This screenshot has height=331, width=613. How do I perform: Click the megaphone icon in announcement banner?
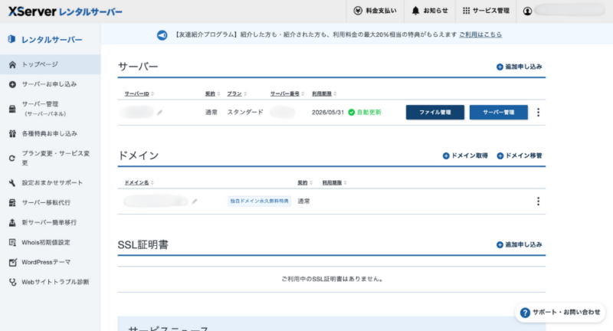point(162,35)
